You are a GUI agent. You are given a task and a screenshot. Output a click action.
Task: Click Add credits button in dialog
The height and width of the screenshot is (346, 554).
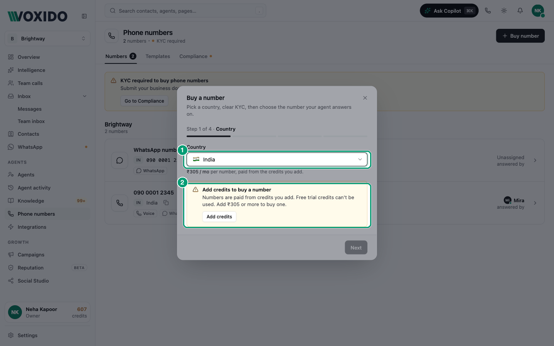pyautogui.click(x=219, y=217)
